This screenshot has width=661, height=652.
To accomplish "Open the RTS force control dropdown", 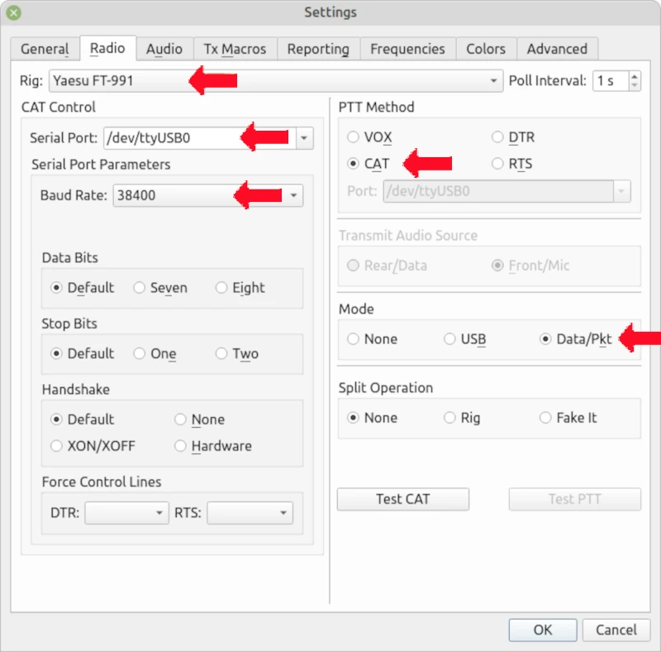I will (283, 514).
